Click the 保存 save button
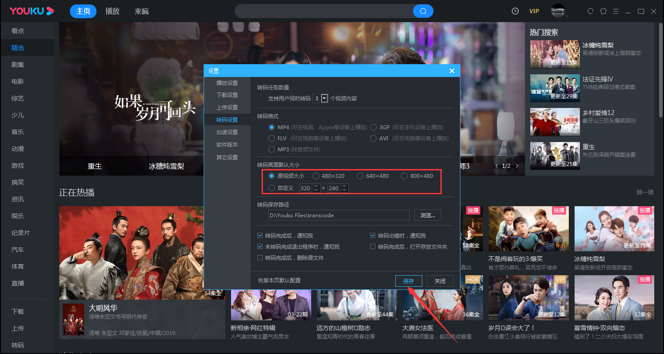 (x=408, y=281)
